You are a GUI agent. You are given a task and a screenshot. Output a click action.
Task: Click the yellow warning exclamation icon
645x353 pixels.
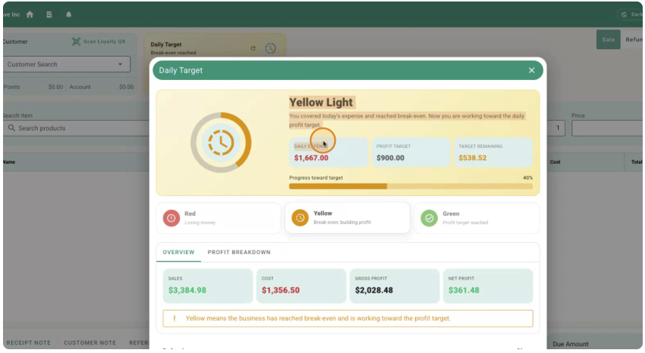[175, 318]
